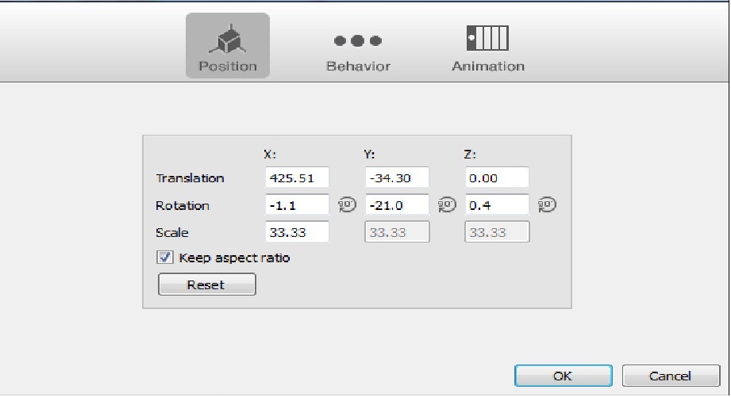Image resolution: width=731 pixels, height=397 pixels.
Task: Confirm with the OK button
Action: coord(563,376)
